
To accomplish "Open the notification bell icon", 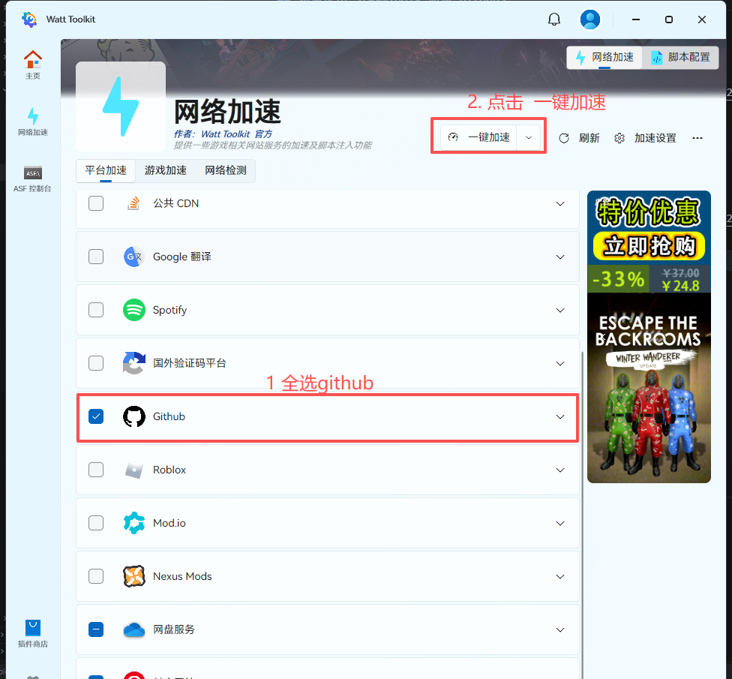I will click(x=554, y=20).
